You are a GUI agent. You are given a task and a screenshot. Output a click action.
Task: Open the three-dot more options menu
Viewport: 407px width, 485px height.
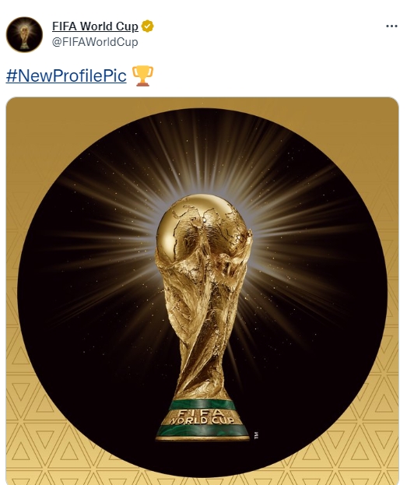[x=391, y=26]
